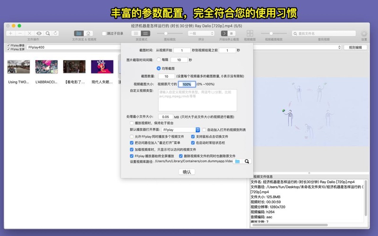Stop screenshot capture square button
This screenshot has width=378, height=236.
(232, 33)
